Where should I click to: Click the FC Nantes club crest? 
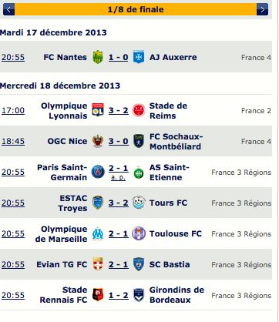pos(98,57)
